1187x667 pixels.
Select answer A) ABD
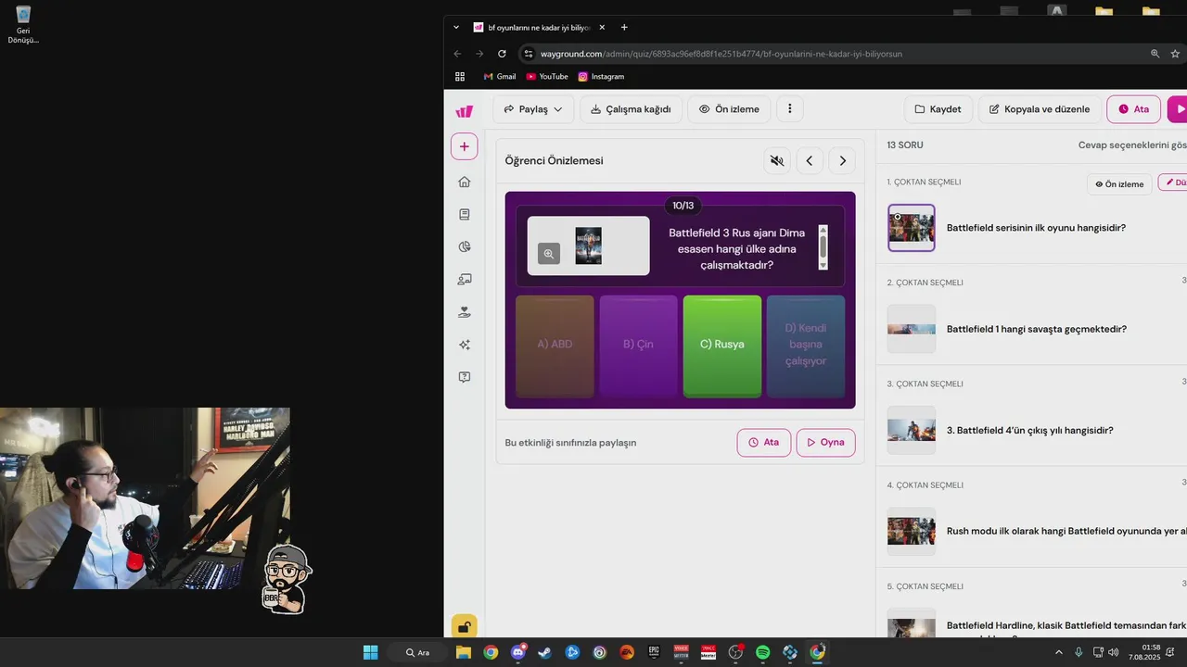click(555, 346)
